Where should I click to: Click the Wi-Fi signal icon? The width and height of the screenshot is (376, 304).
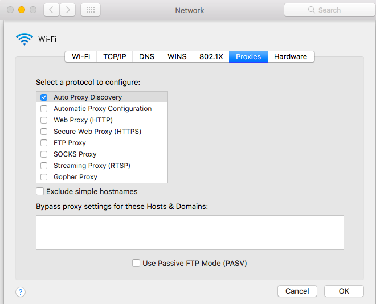[x=24, y=39]
